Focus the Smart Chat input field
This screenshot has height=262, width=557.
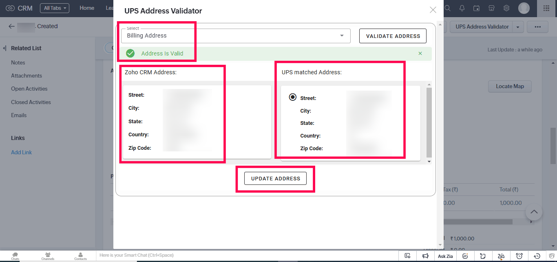pyautogui.click(x=248, y=255)
